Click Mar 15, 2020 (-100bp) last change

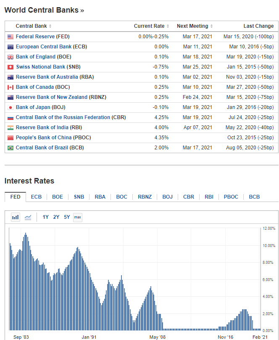pos(248,37)
